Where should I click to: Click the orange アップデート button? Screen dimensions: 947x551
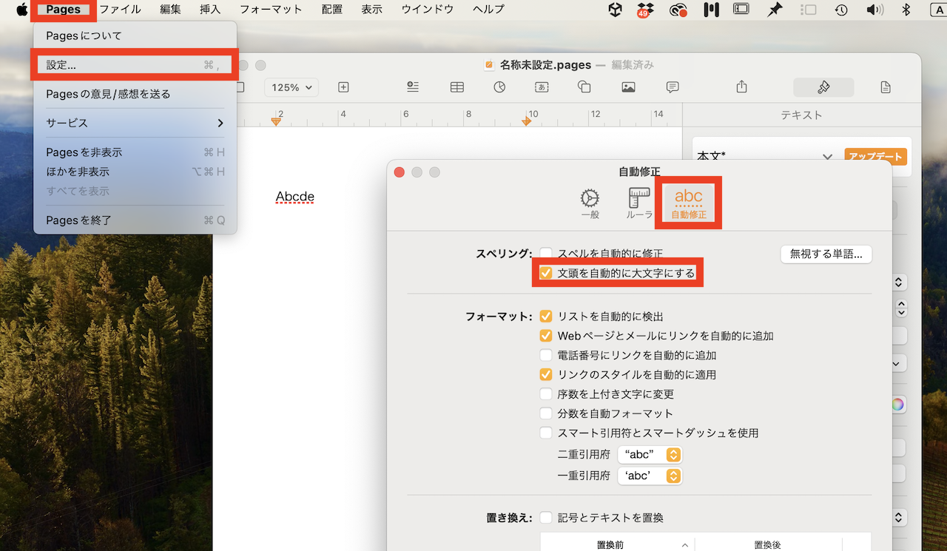click(875, 157)
